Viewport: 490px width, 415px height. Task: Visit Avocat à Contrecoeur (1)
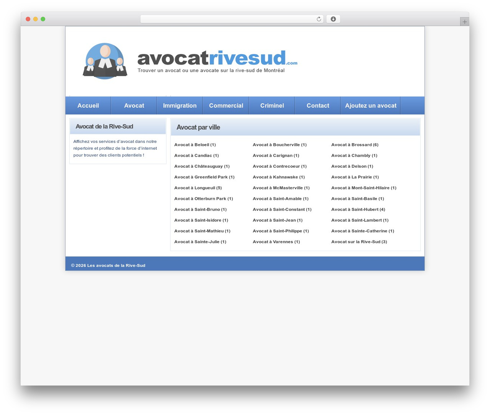pyautogui.click(x=279, y=166)
